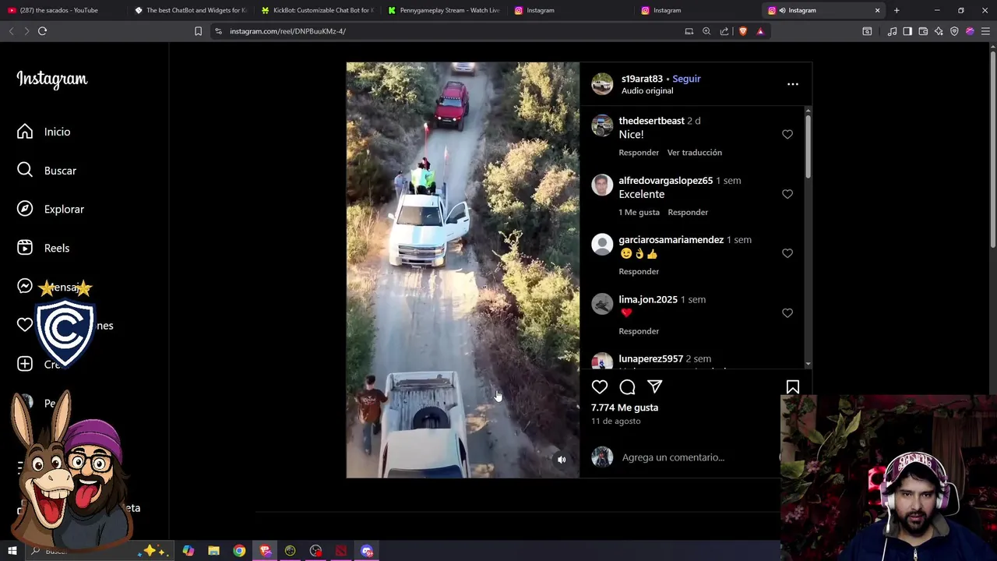Open the s19arat83 profile name
The height and width of the screenshot is (561, 997).
click(642, 79)
